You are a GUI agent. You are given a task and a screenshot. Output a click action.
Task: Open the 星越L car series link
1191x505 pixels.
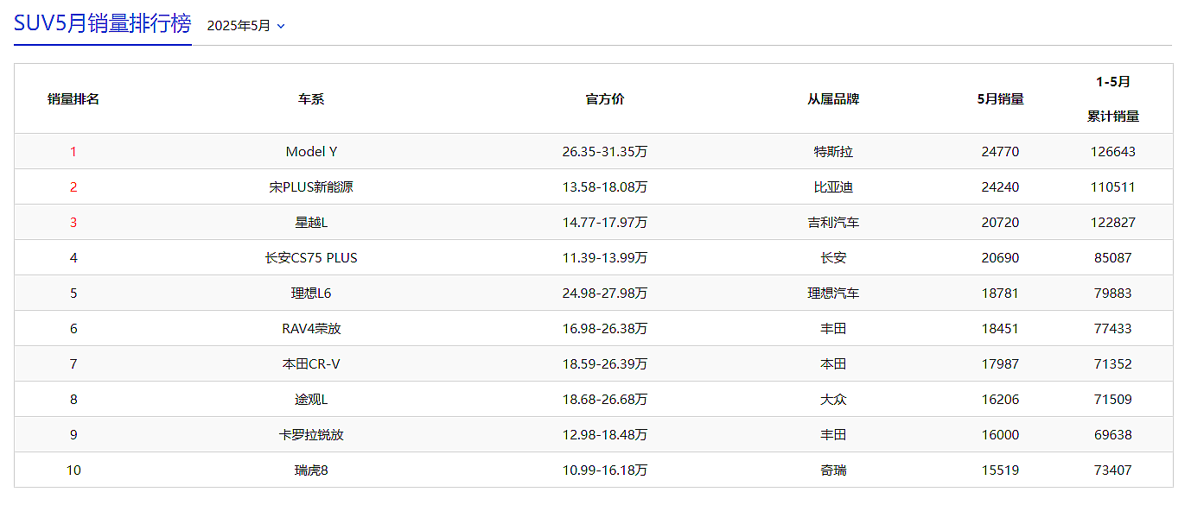[x=311, y=223]
